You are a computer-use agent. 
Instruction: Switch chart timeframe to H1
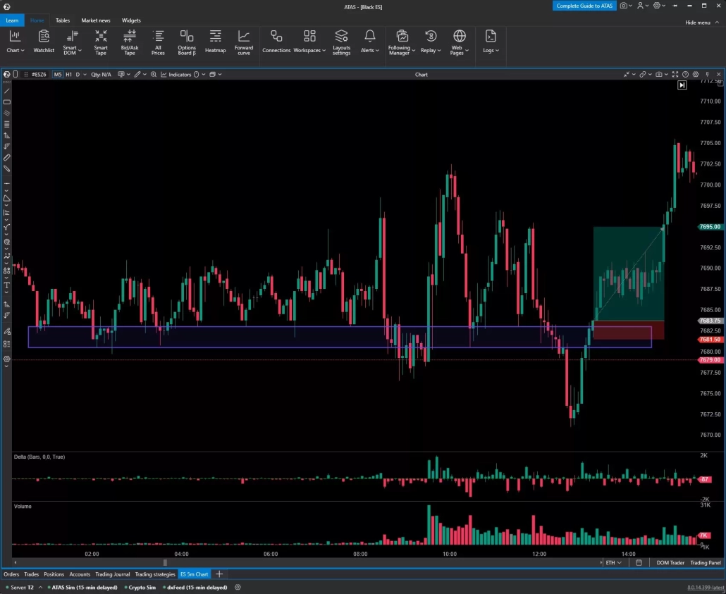pos(68,75)
